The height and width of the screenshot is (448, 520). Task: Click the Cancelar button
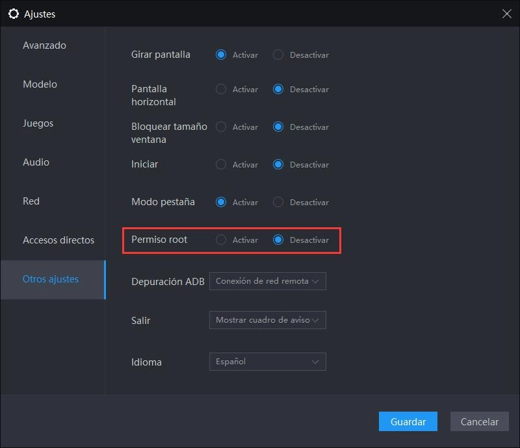(x=480, y=421)
